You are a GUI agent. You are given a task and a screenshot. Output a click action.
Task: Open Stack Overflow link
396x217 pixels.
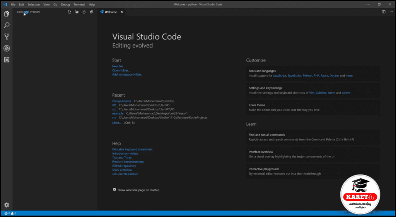pyautogui.click(x=122, y=170)
